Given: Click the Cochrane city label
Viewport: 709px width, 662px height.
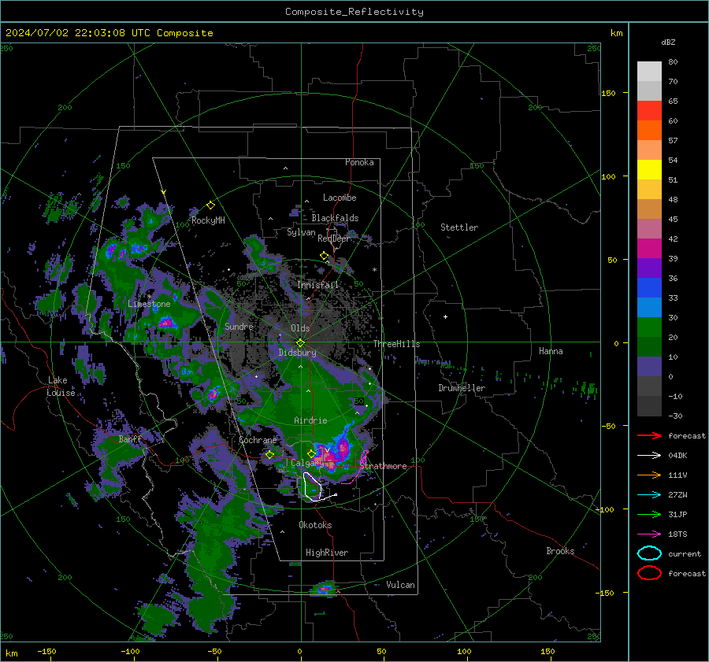Looking at the screenshot, I should [258, 440].
